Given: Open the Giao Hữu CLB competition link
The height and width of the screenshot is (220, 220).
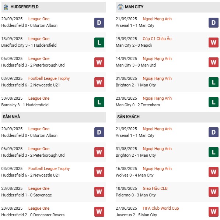Looking at the screenshot, I should click(x=155, y=188).
